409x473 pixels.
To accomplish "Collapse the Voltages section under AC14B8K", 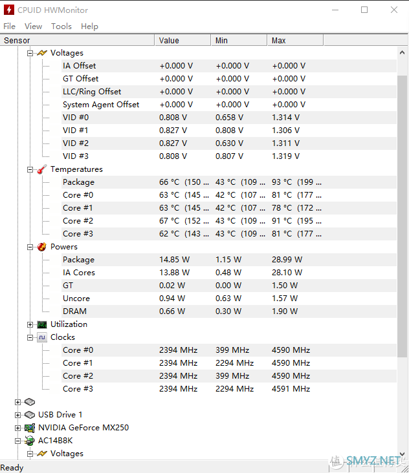I will point(30,454).
